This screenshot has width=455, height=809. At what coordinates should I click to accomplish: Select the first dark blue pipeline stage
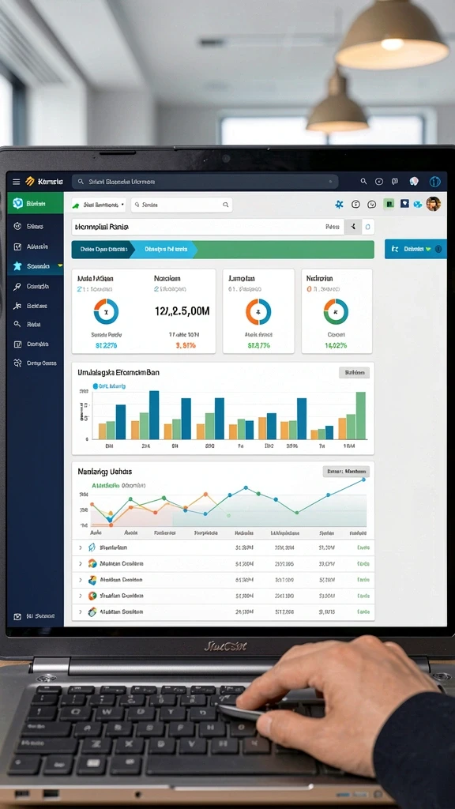point(103,249)
